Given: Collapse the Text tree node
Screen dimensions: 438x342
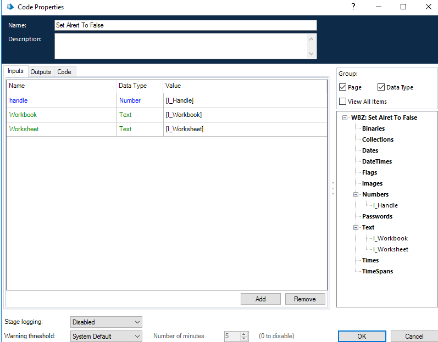Looking at the screenshot, I should click(x=356, y=227).
